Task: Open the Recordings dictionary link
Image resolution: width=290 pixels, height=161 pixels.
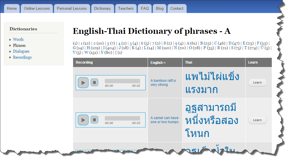Action: click(x=22, y=57)
